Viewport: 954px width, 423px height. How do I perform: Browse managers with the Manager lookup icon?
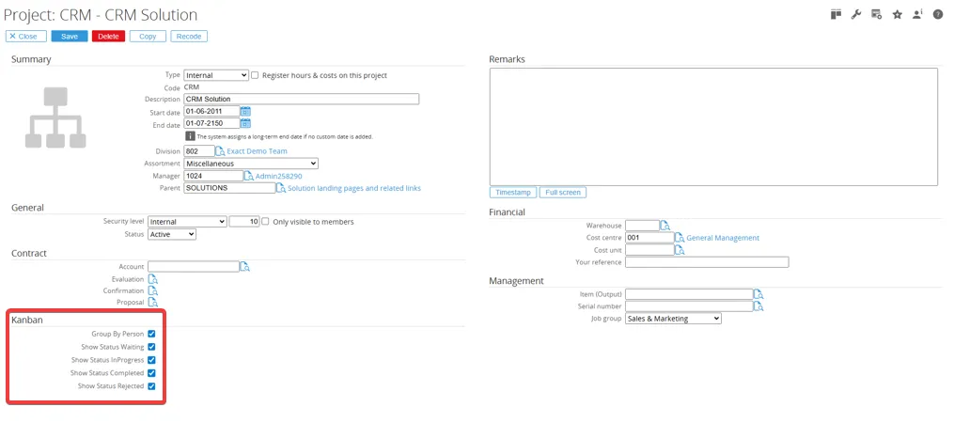(x=248, y=176)
